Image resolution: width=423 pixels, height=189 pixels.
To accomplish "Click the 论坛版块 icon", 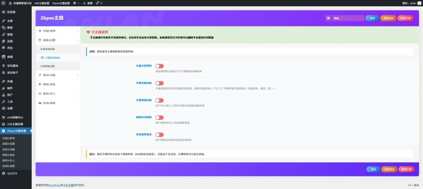I will (x=3, y=65).
